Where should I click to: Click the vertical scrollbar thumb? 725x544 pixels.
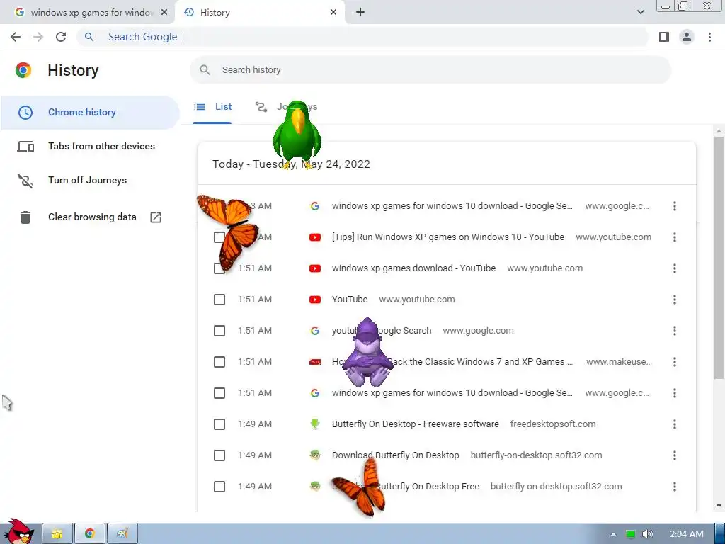719,256
